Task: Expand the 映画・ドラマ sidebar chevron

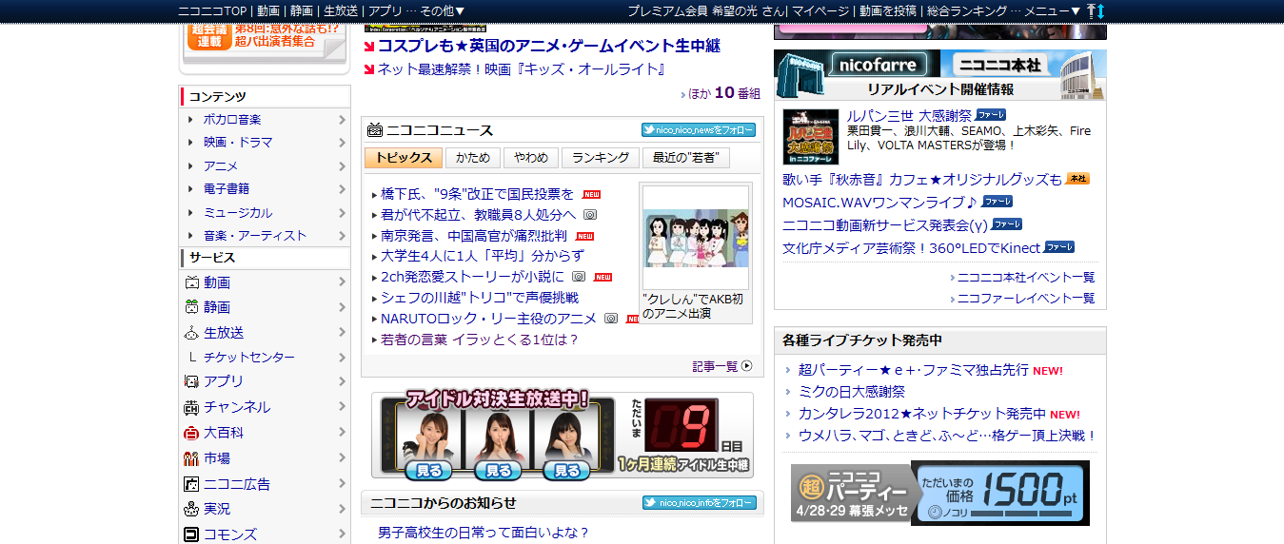Action: [343, 143]
